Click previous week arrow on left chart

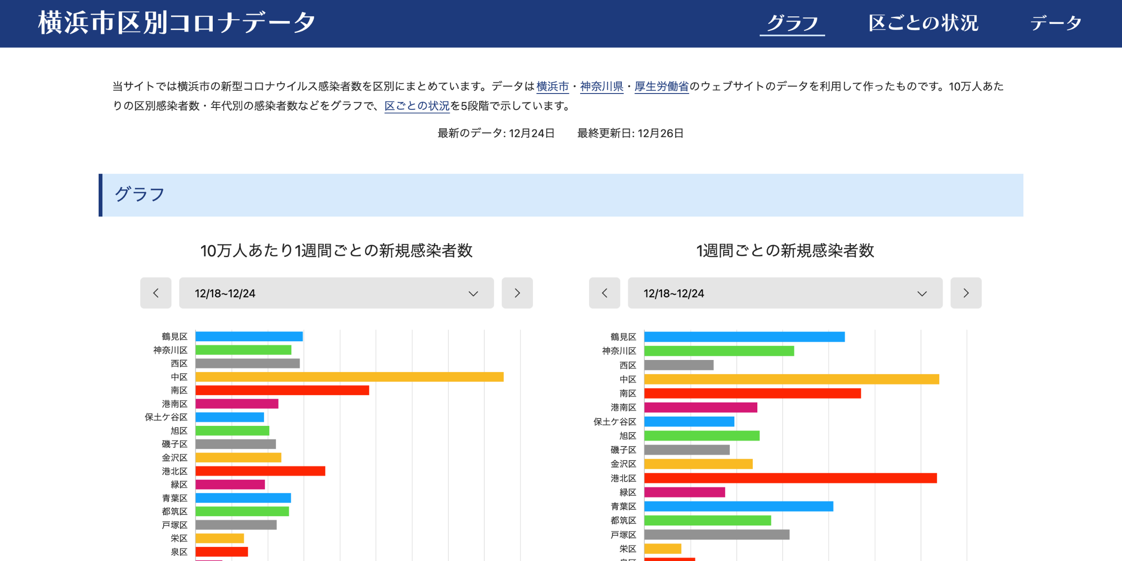tap(156, 293)
